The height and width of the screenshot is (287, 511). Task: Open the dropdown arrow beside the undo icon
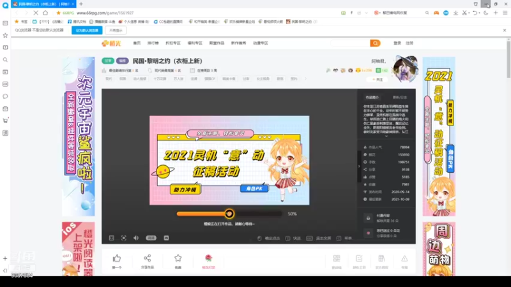pos(480,13)
